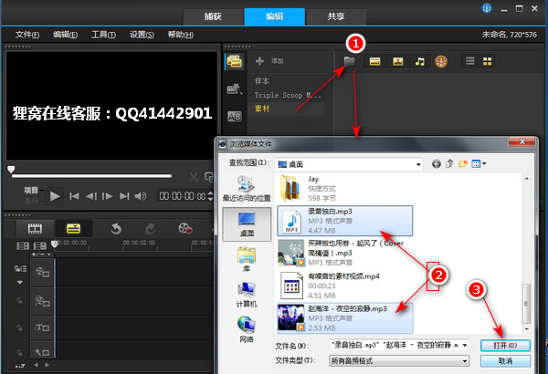Step to next frame

[107, 196]
